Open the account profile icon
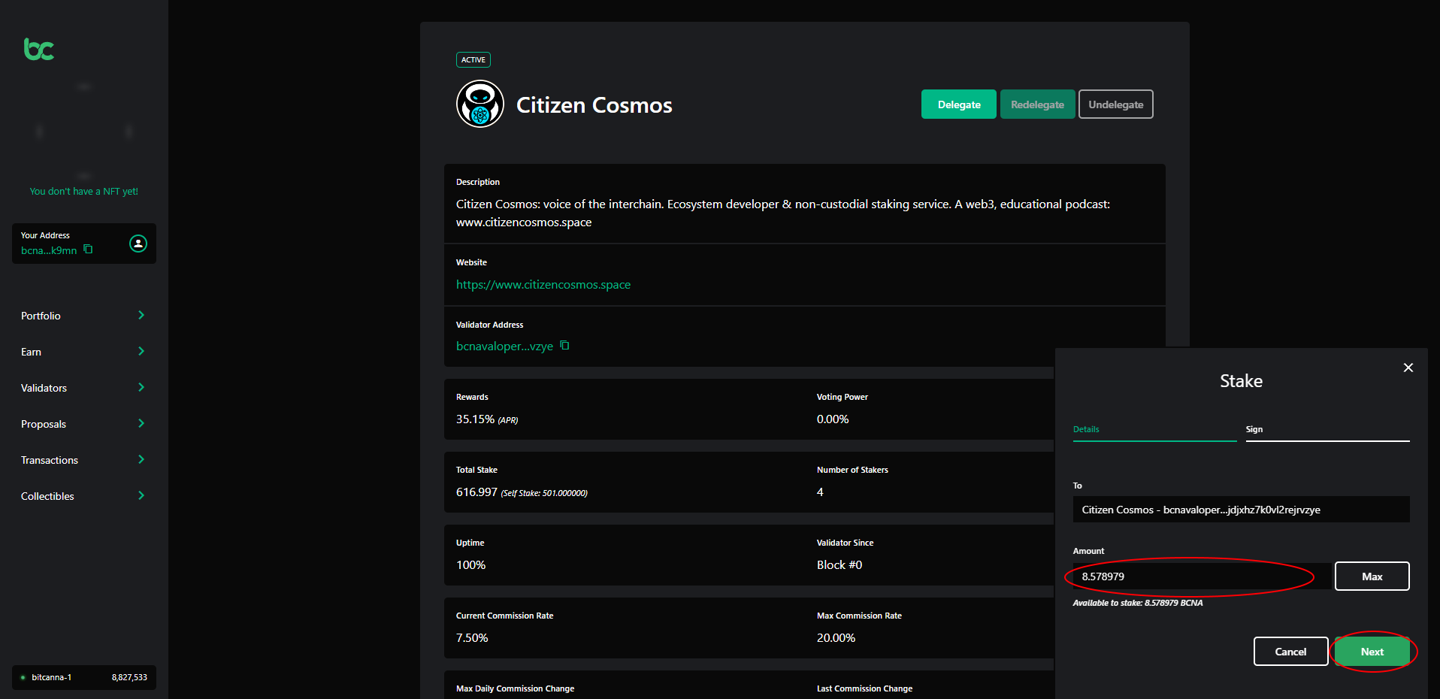 pyautogui.click(x=138, y=244)
